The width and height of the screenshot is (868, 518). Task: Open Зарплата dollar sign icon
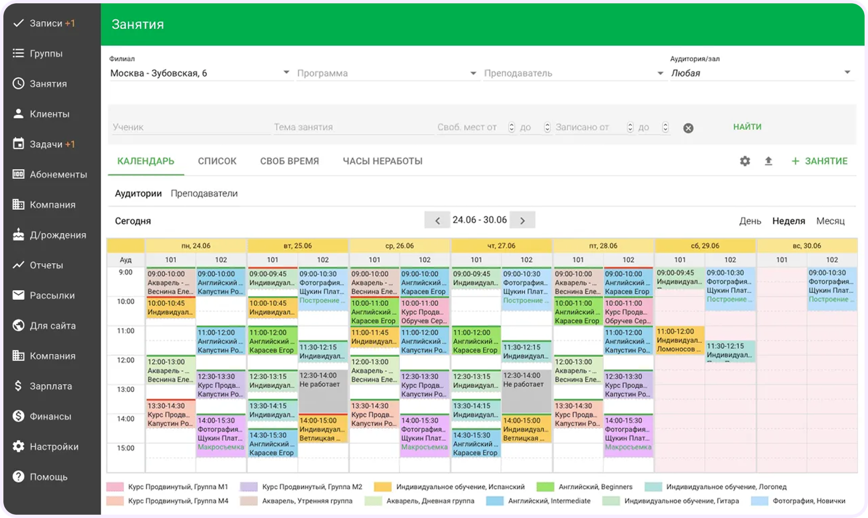pos(18,386)
